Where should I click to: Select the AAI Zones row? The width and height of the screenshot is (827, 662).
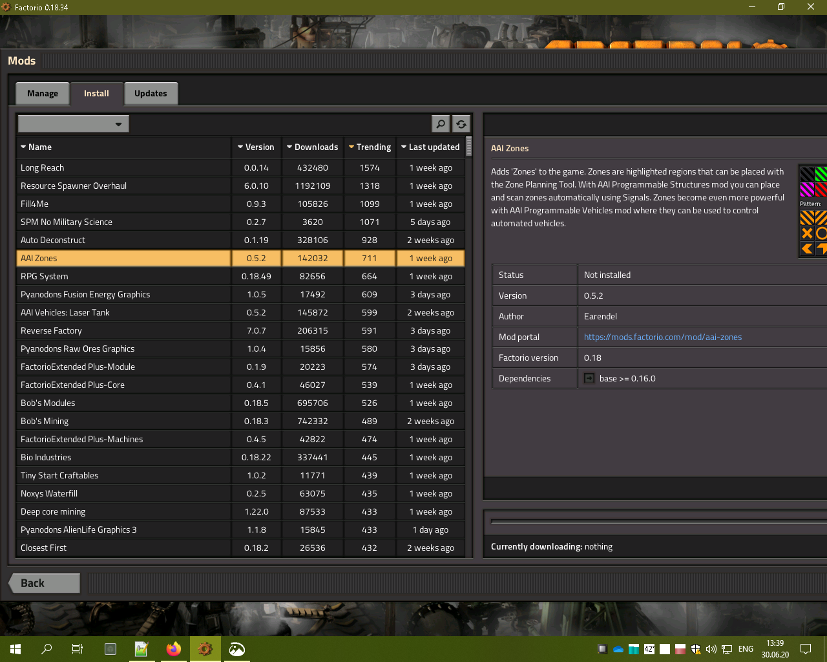tap(240, 258)
